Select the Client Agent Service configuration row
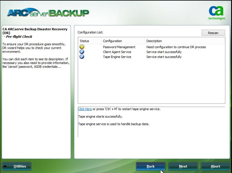Viewport: 232px width, 173px height. click(151, 52)
